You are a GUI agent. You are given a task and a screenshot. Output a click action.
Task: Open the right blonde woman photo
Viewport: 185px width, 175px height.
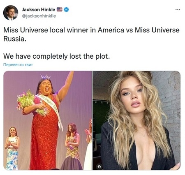pyautogui.click(x=136, y=120)
